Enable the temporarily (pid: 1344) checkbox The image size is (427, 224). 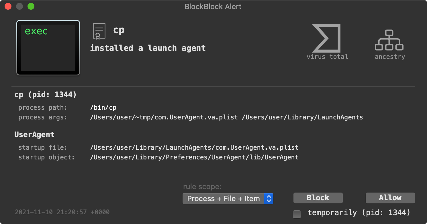[297, 214]
